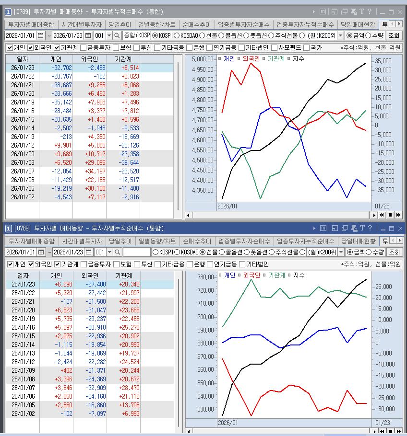
Task: Open 001 code dropdown in top window
Action: (109, 35)
